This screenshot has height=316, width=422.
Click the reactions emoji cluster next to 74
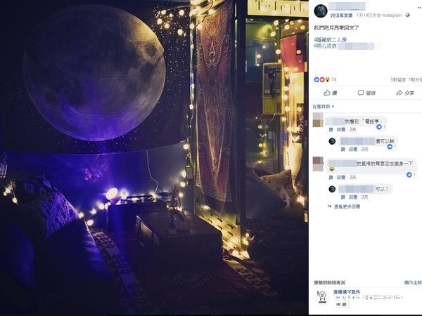coord(322,79)
